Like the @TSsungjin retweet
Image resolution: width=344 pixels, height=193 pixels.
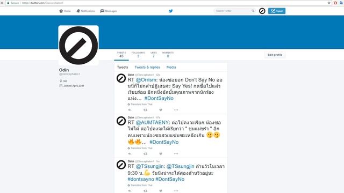(x=161, y=191)
